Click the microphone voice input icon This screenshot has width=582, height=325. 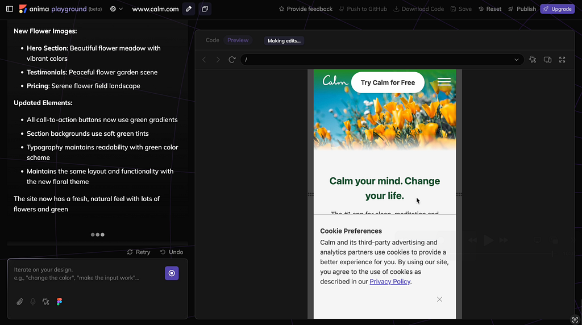point(32,302)
